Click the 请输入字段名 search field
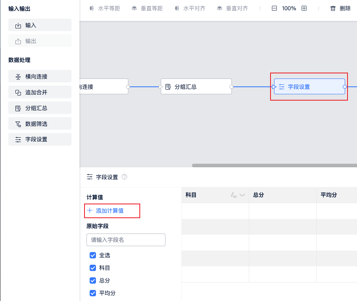357x301 pixels. click(126, 240)
